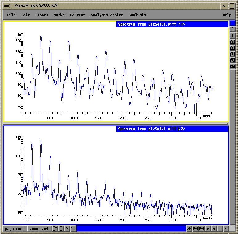Click the '3500' x-axis label in bottom spectrum
Viewport: 238px width, 234px height.
pos(198,220)
